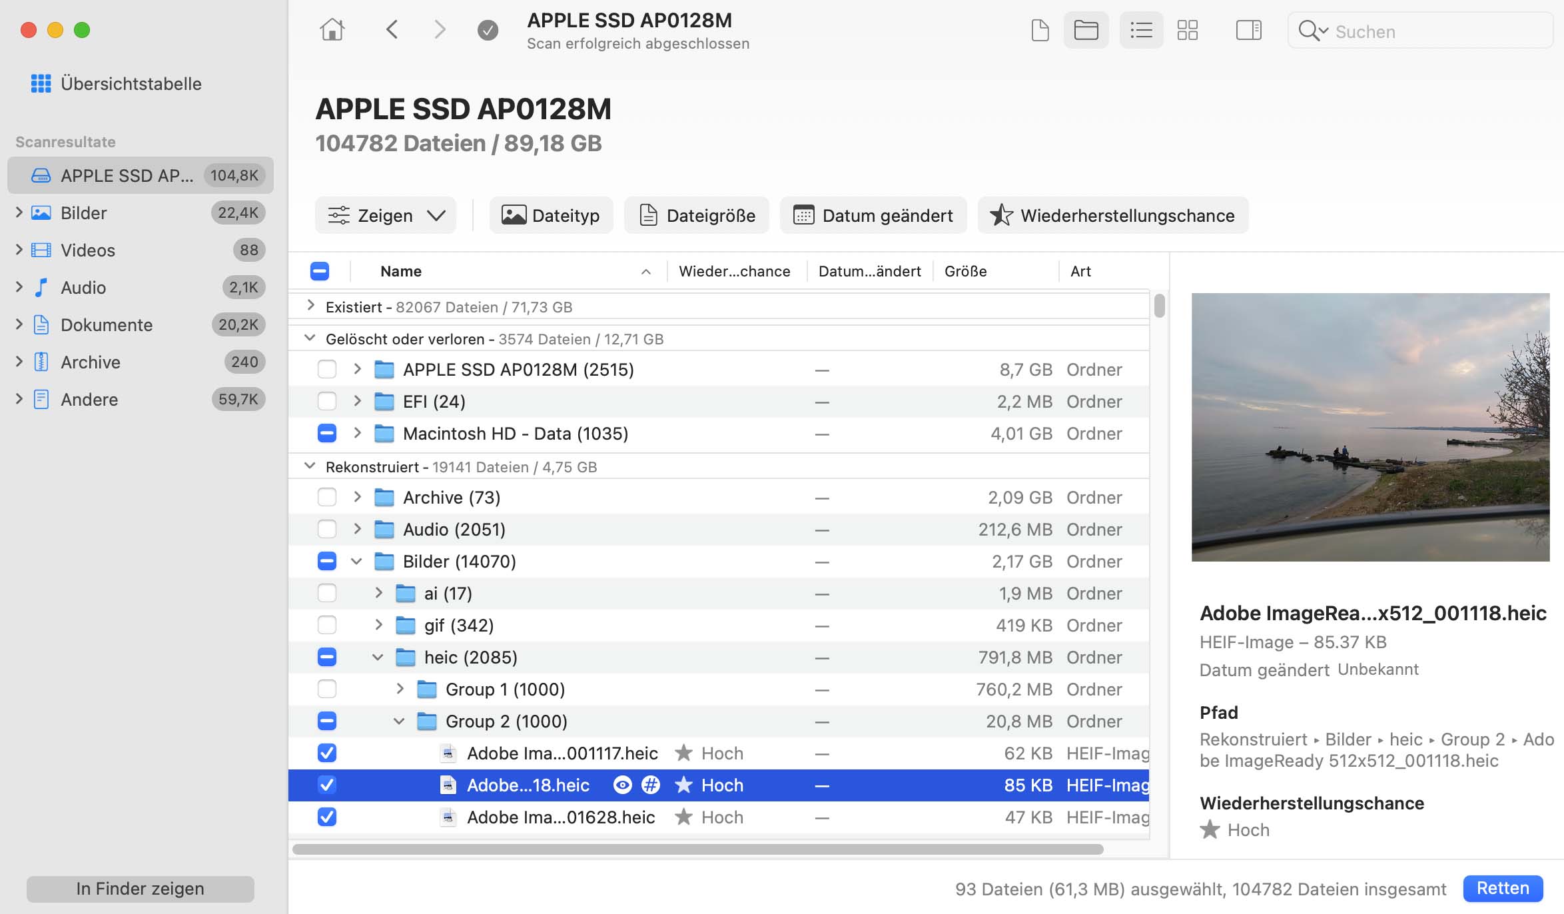
Task: Click the Zeigen dropdown filter
Action: (386, 215)
